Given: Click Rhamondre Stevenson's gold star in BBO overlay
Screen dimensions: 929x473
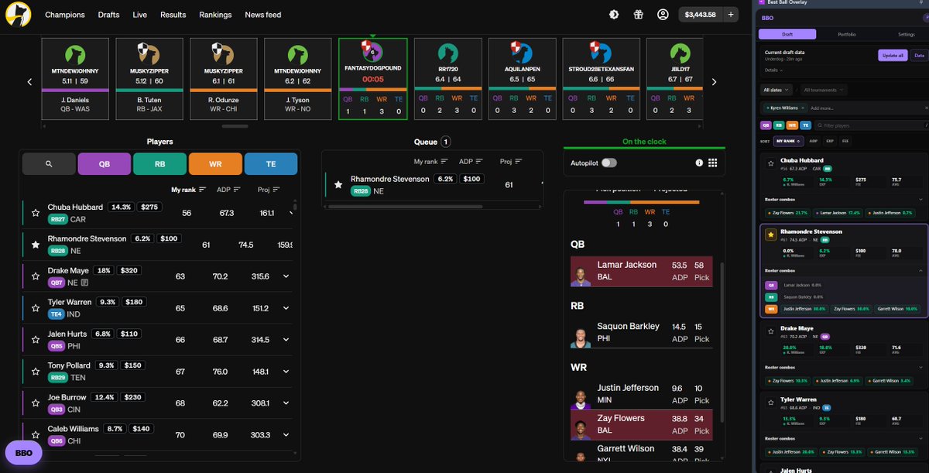Looking at the screenshot, I should [770, 235].
